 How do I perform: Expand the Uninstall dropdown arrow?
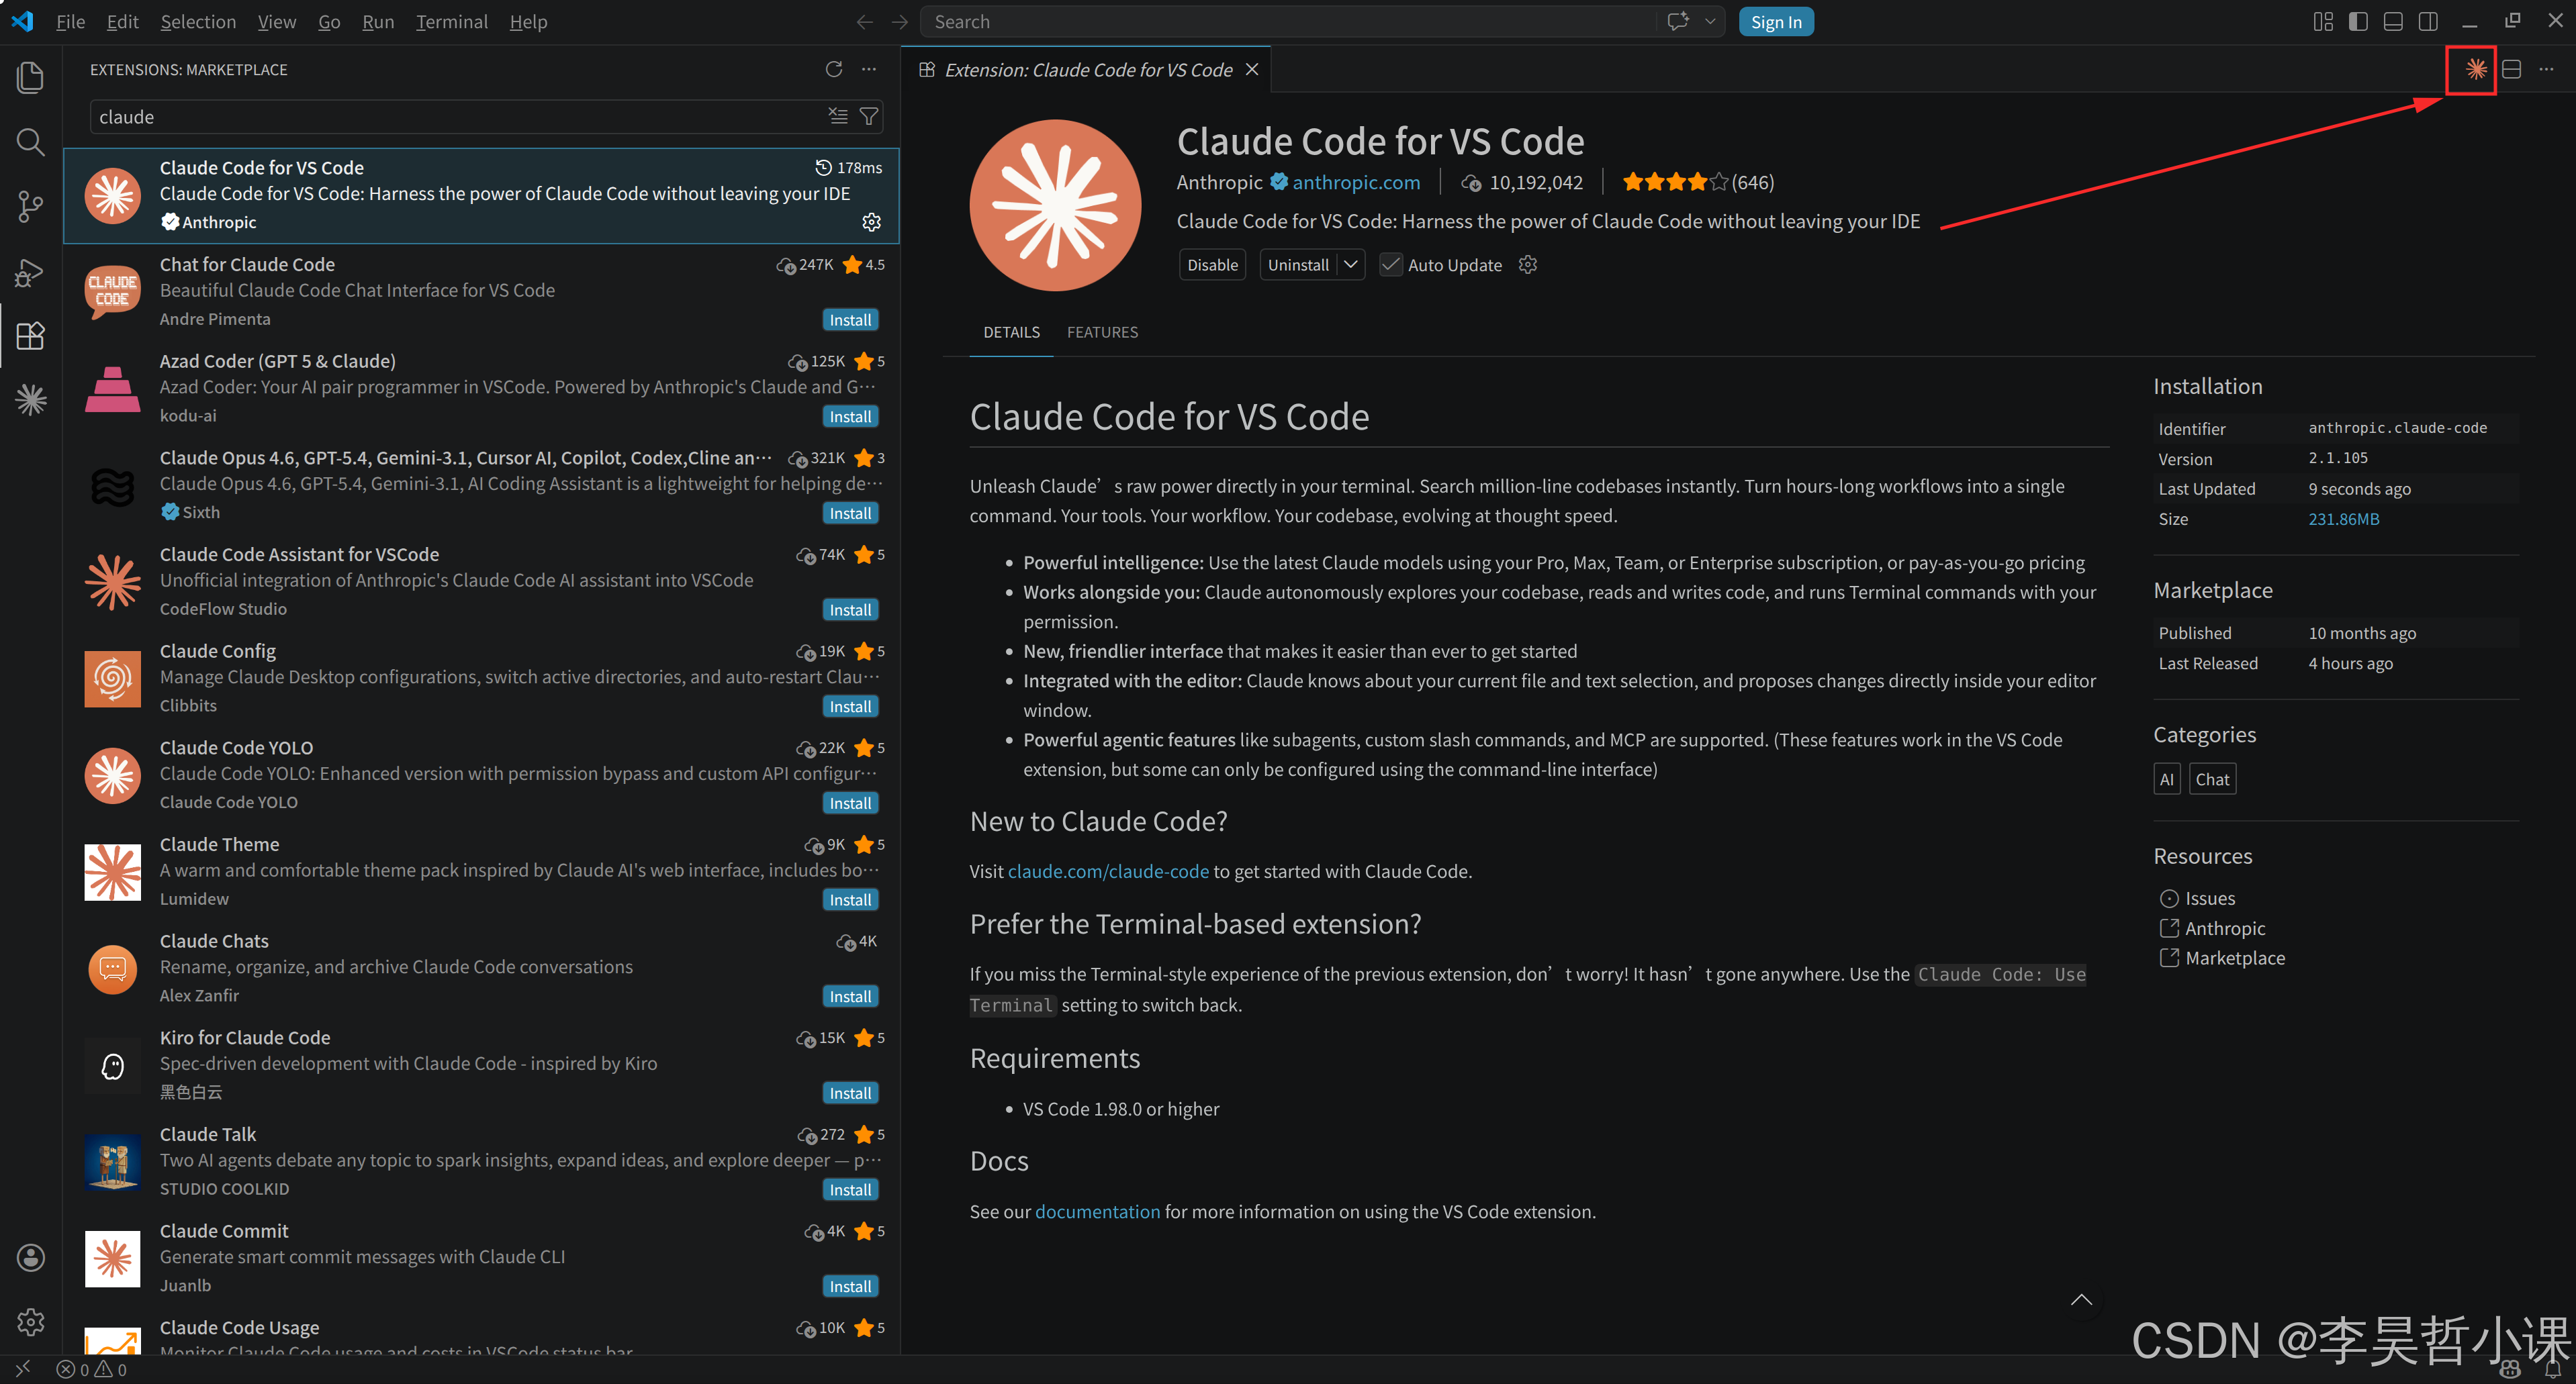[1351, 265]
